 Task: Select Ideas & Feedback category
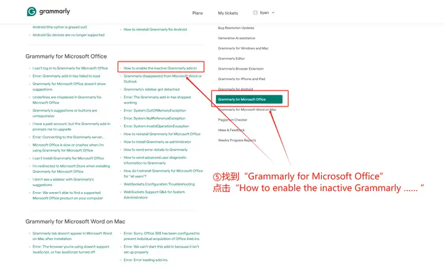click(231, 130)
